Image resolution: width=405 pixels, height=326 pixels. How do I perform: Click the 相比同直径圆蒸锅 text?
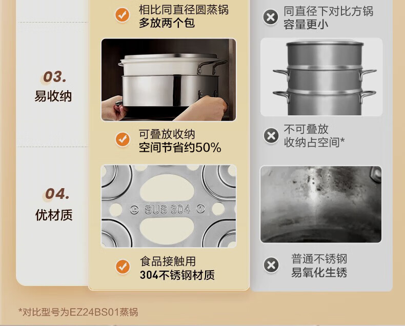[x=184, y=10]
